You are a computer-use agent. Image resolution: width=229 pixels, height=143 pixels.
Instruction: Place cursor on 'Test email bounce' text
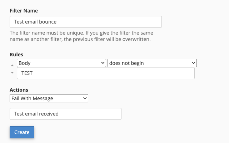(x=35, y=22)
